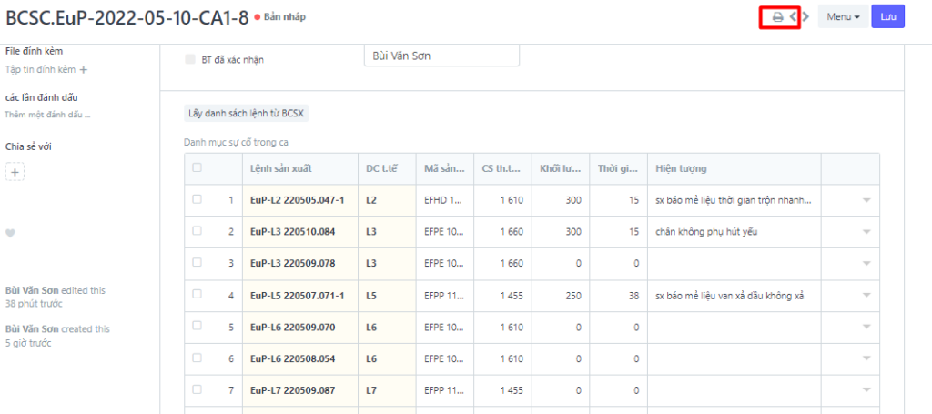Like the document with the heart icon
Image resolution: width=932 pixels, height=414 pixels.
11,234
